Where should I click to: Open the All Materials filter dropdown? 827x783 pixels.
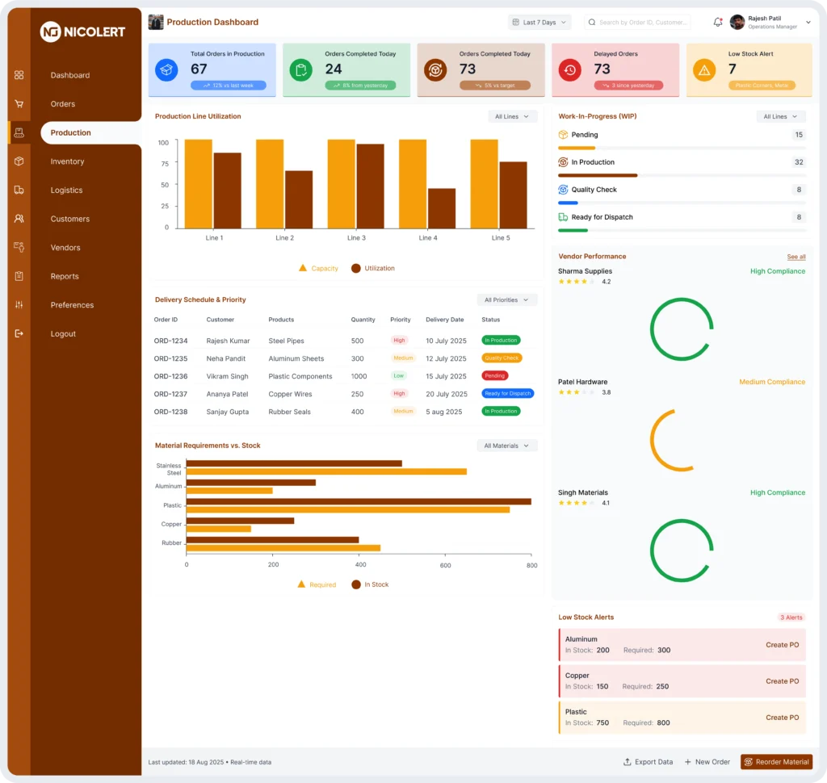click(x=506, y=446)
